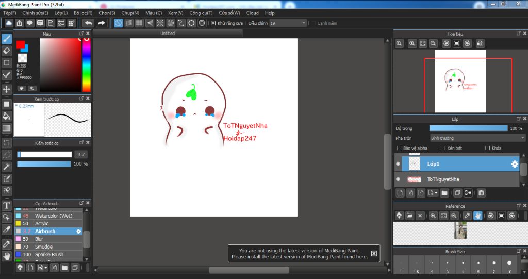Enable the crisscross grid snap guide
The height and width of the screenshot is (279, 528).
pos(139,23)
